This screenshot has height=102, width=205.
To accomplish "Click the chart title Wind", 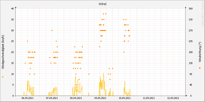I will point(102,4).
